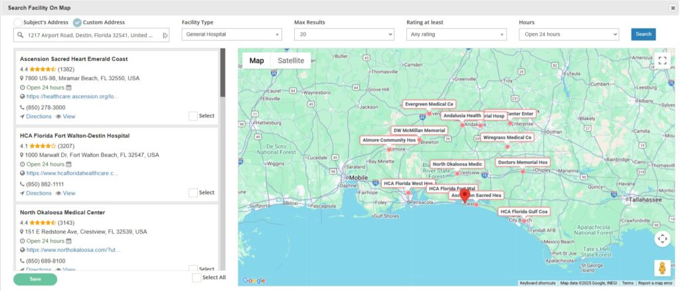Switch to Map view tab
Image resolution: width=680 pixels, height=291 pixels.
pyautogui.click(x=256, y=60)
